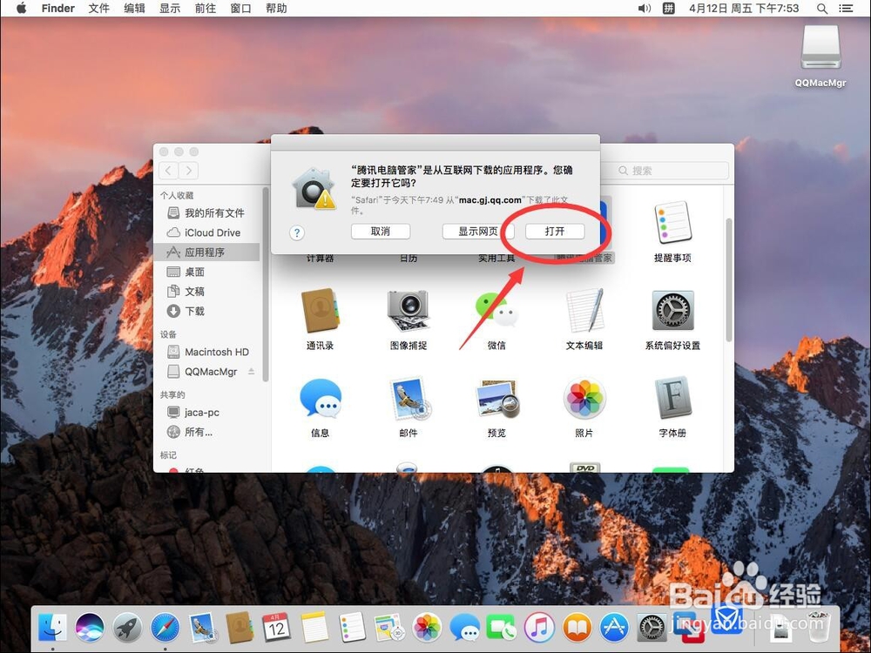Click the date and time display
Viewport: 871px width, 653px height.
click(744, 9)
